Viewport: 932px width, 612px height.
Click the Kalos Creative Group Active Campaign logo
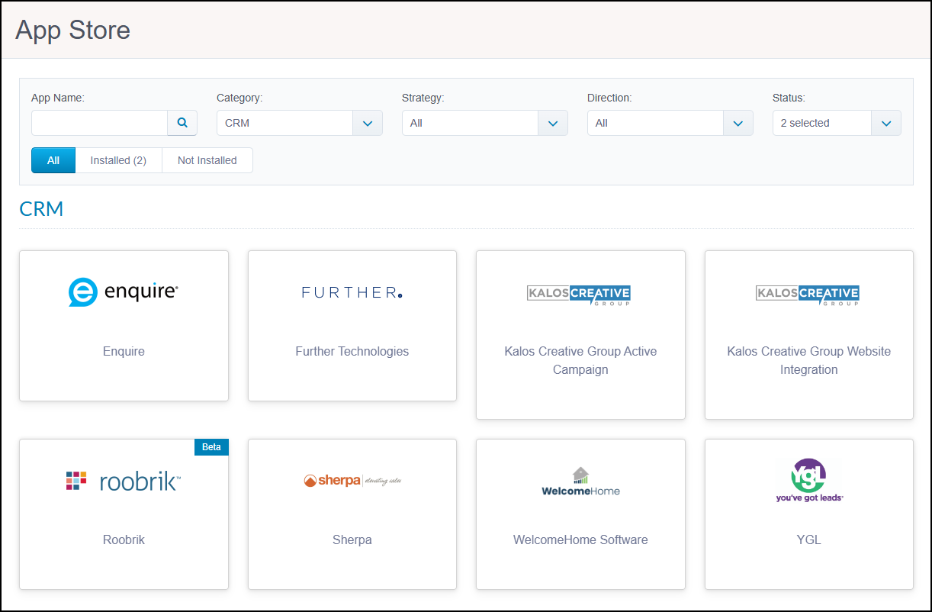(x=578, y=295)
